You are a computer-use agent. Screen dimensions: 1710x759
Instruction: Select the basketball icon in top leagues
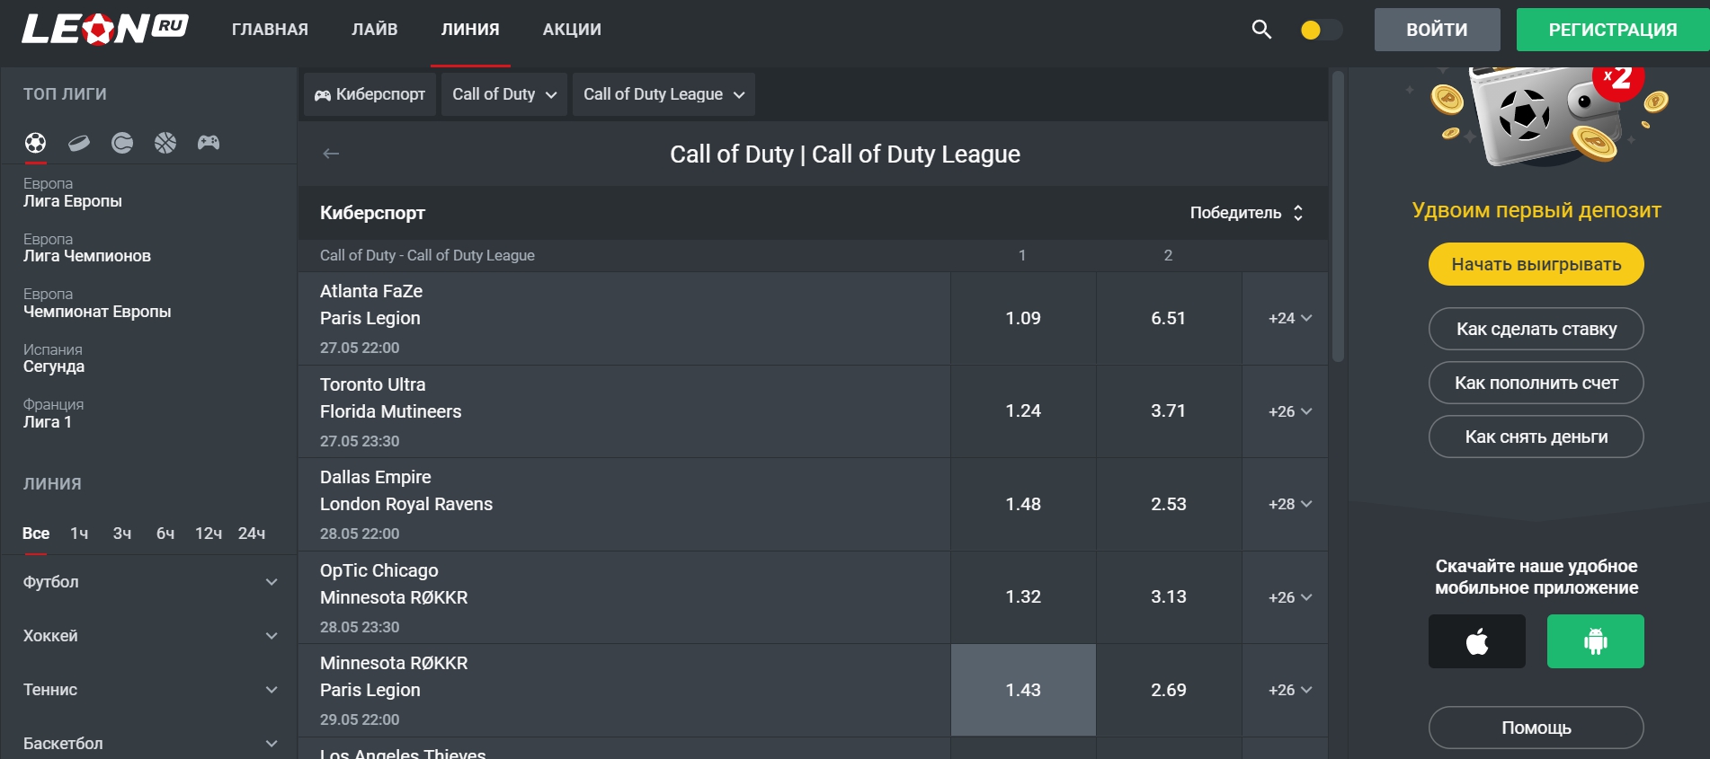coord(165,143)
